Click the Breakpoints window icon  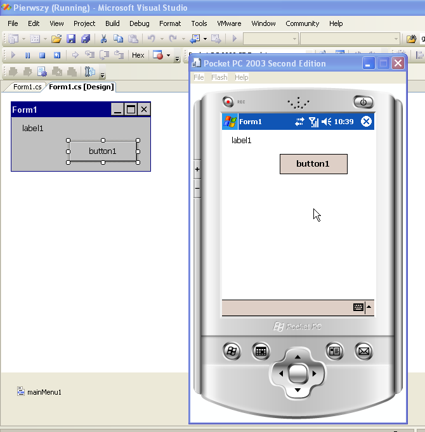click(x=158, y=55)
